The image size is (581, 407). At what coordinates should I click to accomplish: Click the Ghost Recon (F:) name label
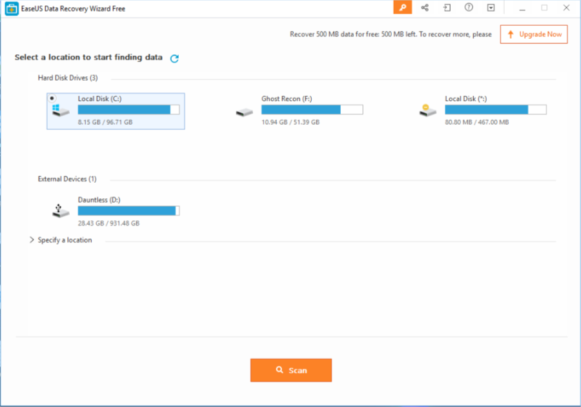(287, 99)
